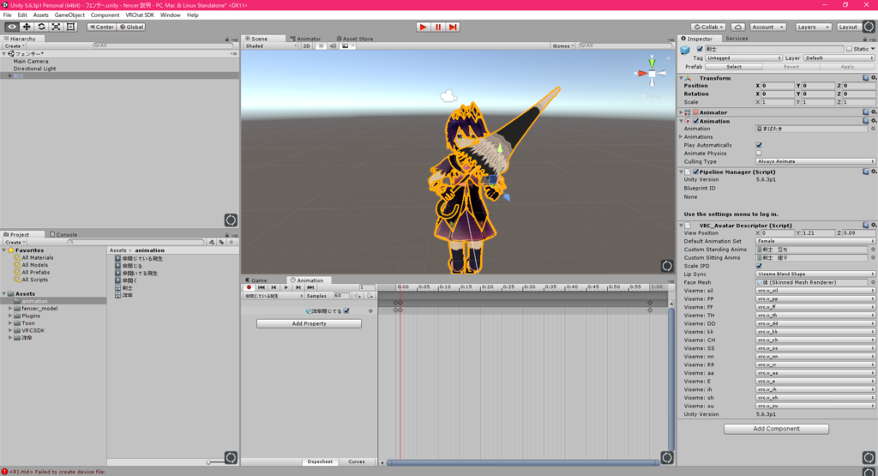The image size is (878, 476).
Task: Click the Transform component gear icon
Action: 874,78
